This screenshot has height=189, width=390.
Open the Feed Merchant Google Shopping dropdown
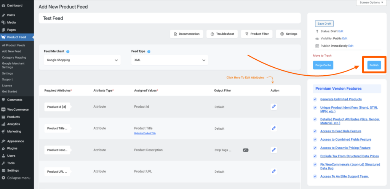pos(82,60)
